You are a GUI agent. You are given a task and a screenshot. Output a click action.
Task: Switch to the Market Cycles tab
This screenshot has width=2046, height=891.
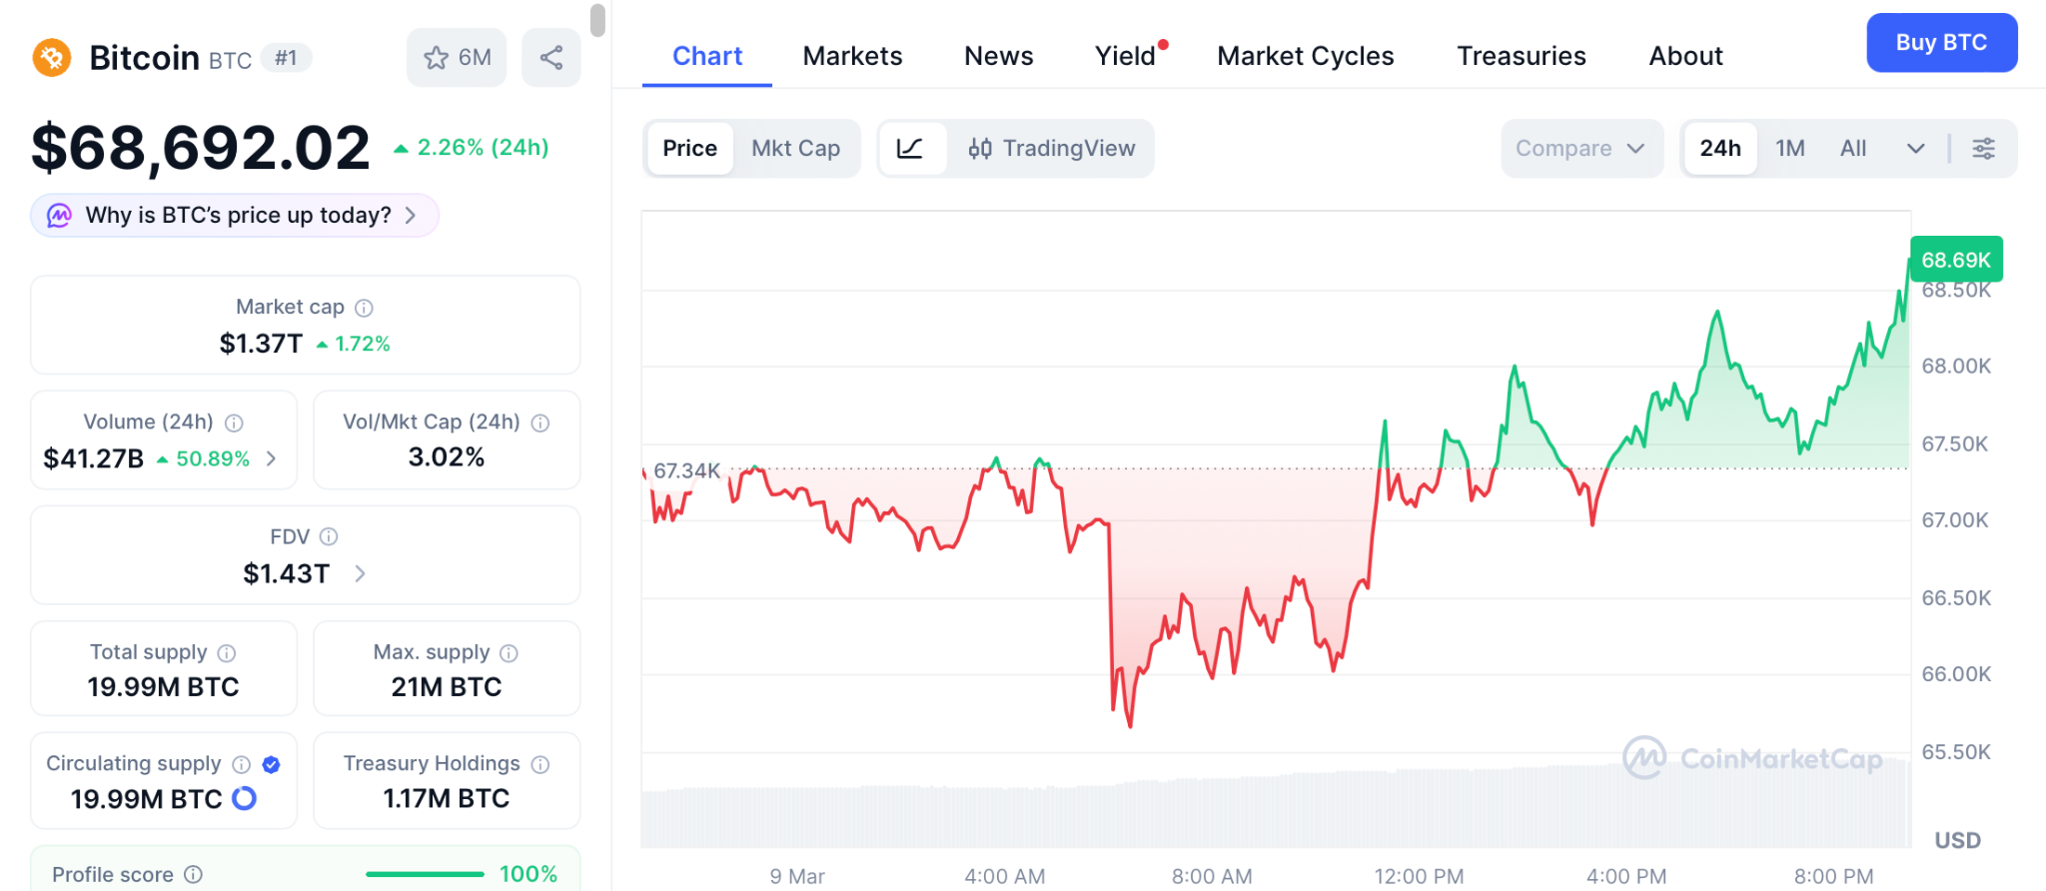[1305, 56]
